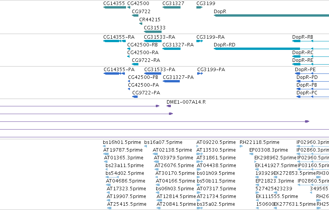
Task: Click EST AT01365.3prime
Action: click(106, 162)
